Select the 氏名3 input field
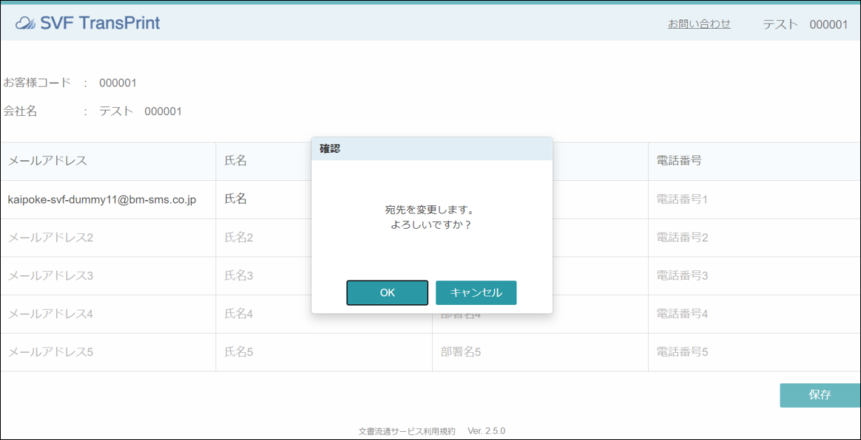This screenshot has height=440, width=861. click(264, 275)
